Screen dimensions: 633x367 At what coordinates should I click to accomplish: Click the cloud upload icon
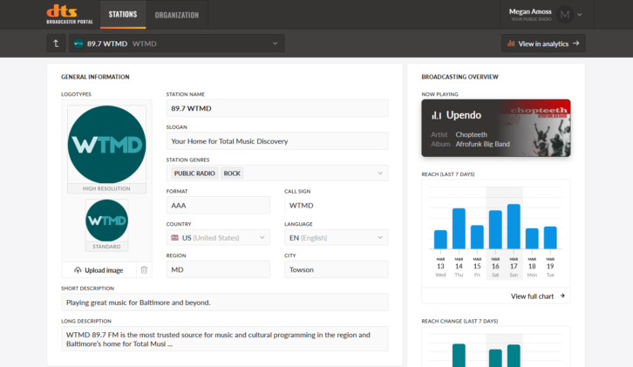pyautogui.click(x=78, y=270)
